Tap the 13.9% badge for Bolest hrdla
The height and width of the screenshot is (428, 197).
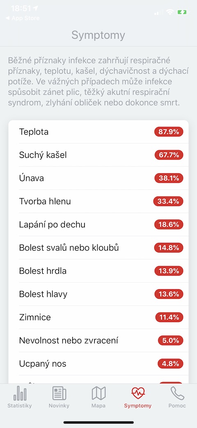point(169,271)
